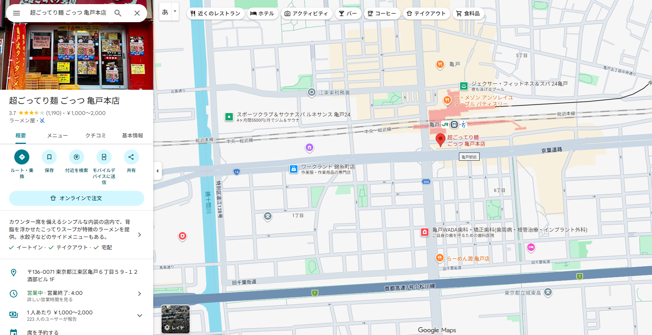Switch to the クチコミ tab

[95, 136]
